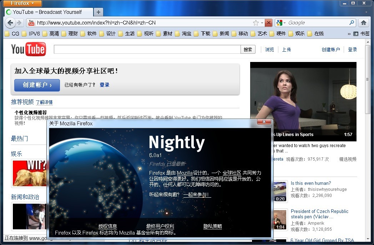Open the 素材 bookmark folder
Viewport: 374px width, 245px height.
tap(165, 33)
